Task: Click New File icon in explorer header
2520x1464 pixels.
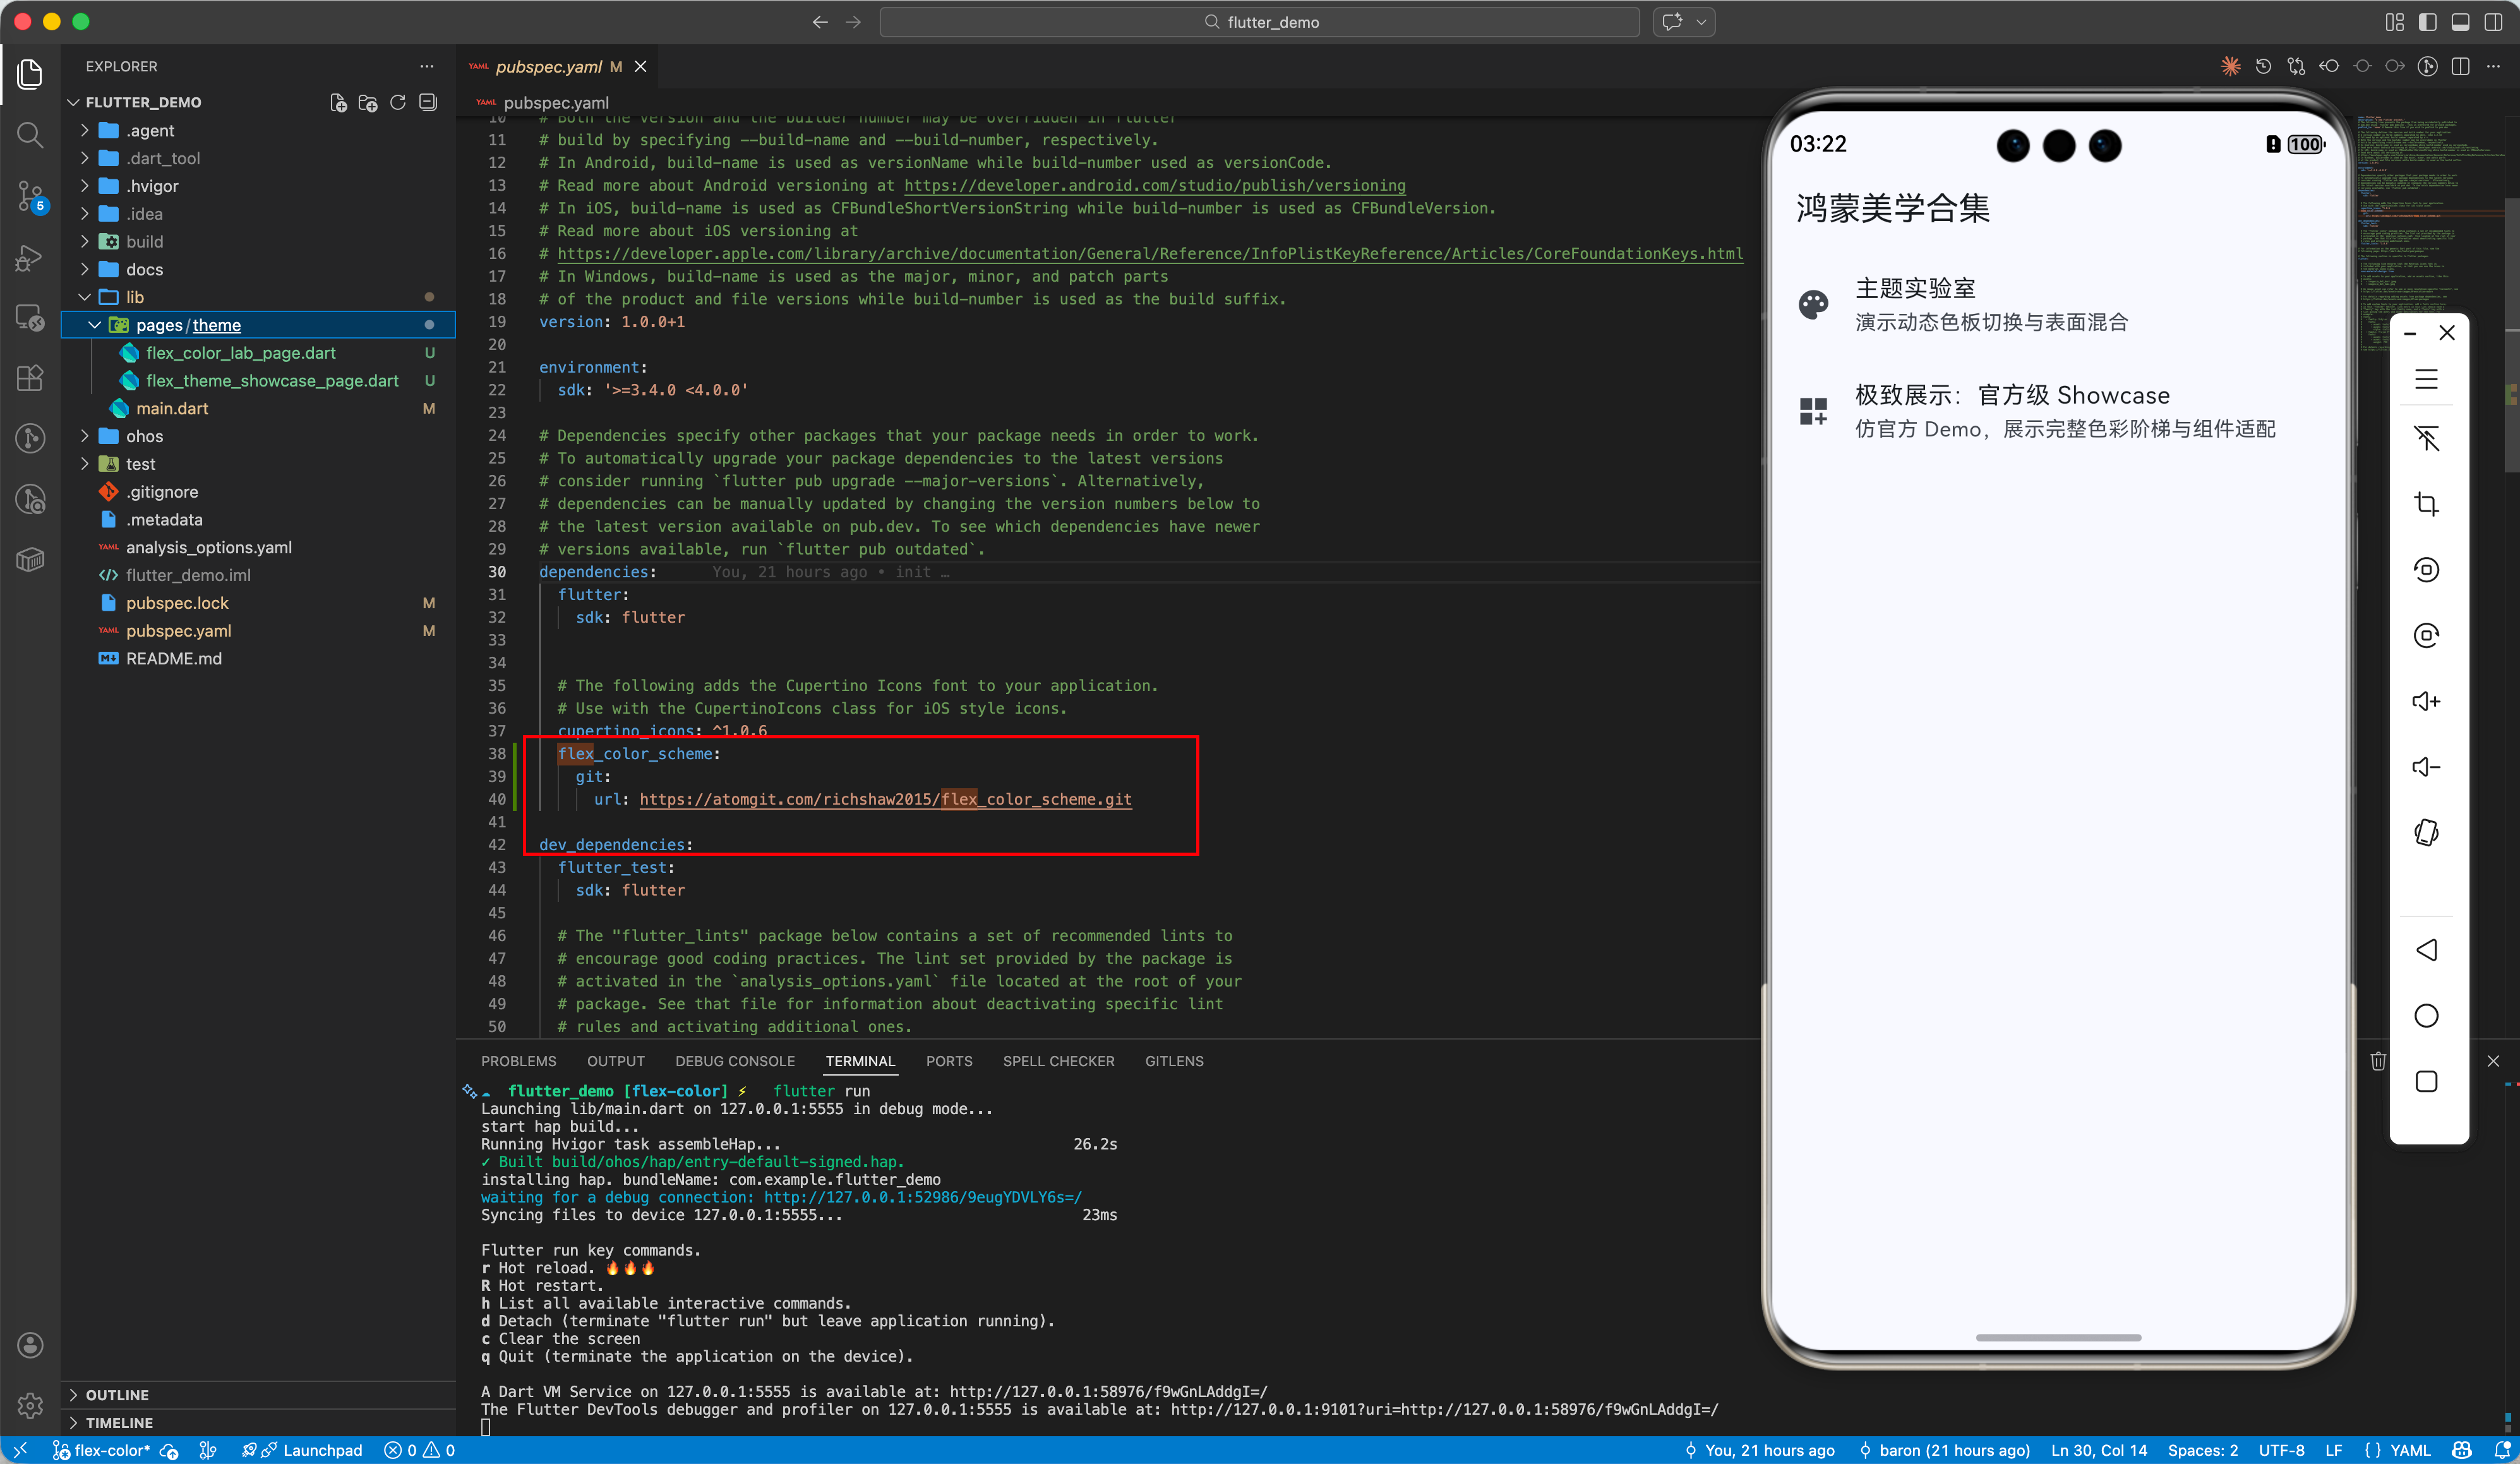Action: pos(339,102)
